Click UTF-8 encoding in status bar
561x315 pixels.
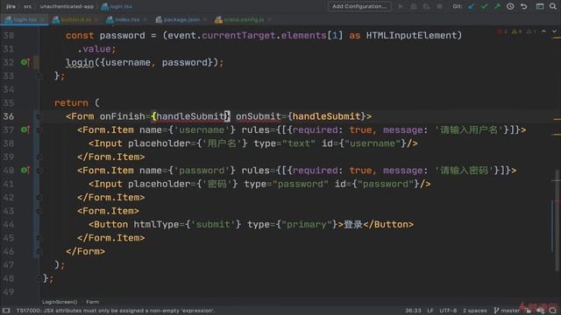(x=448, y=311)
